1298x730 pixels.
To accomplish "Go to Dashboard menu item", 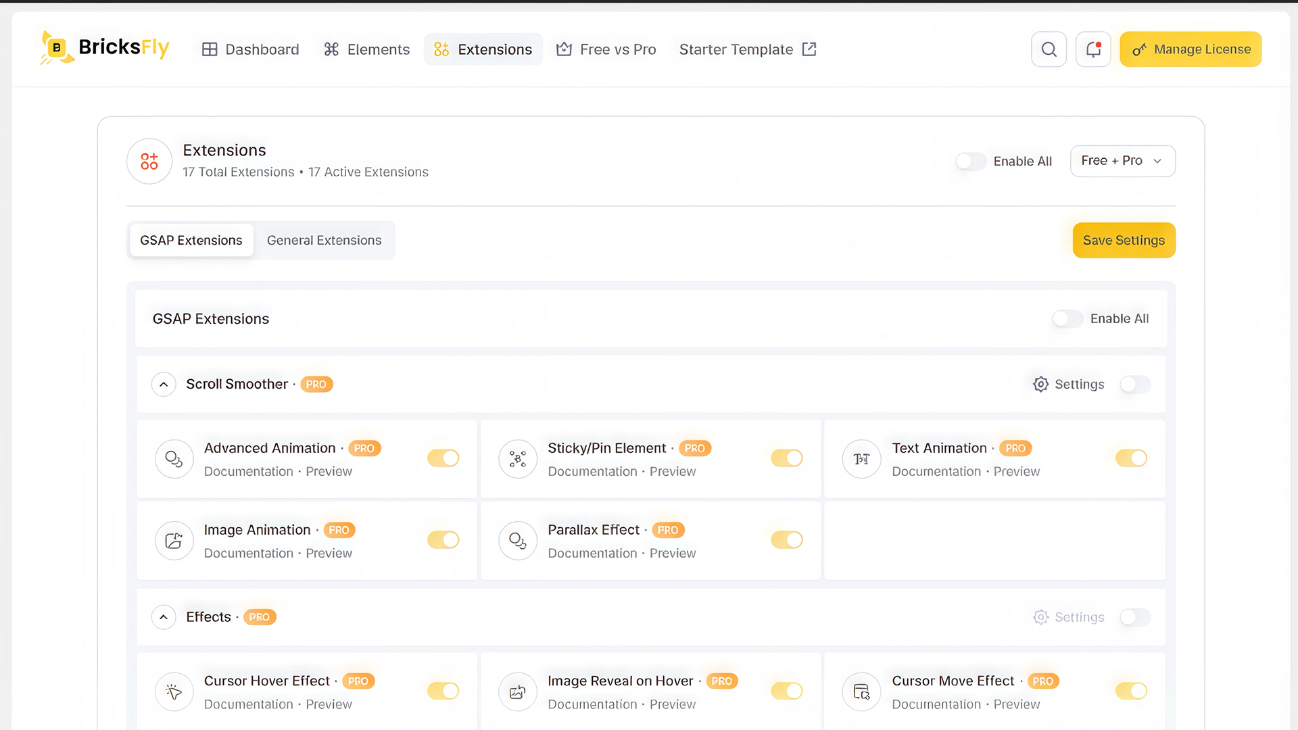I will (x=250, y=49).
